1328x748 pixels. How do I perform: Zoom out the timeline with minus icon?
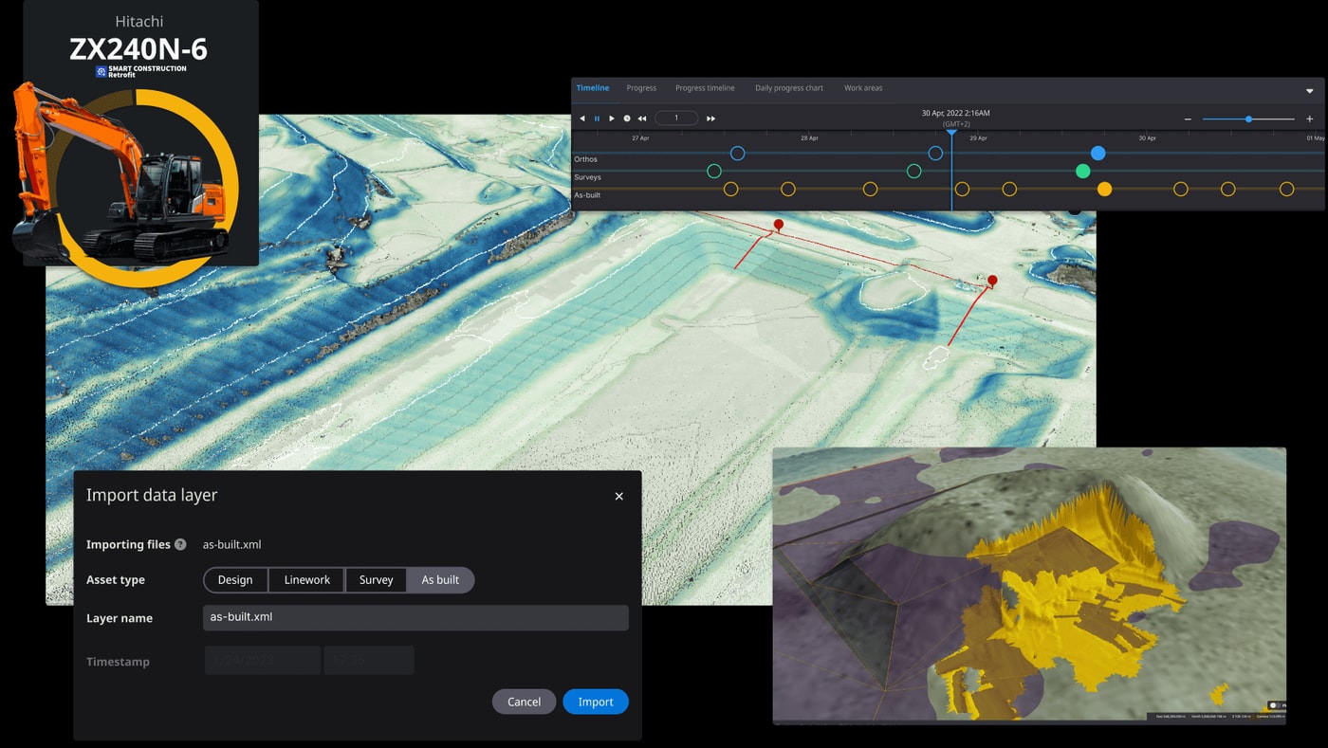click(1188, 119)
